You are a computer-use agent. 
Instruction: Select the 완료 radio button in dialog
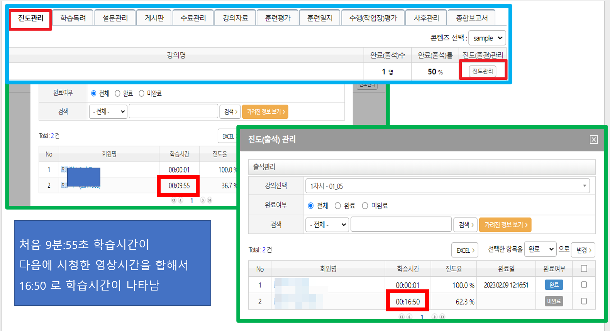338,206
